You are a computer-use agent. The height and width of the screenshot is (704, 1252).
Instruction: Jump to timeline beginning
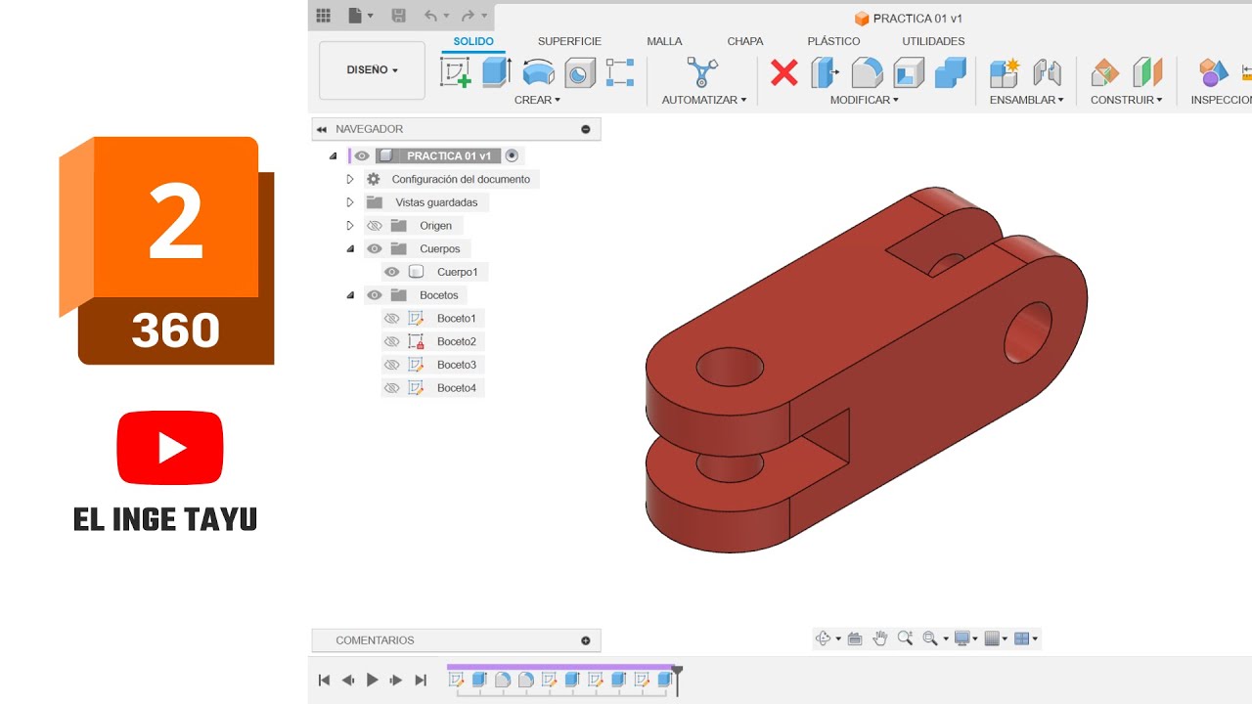pos(324,680)
